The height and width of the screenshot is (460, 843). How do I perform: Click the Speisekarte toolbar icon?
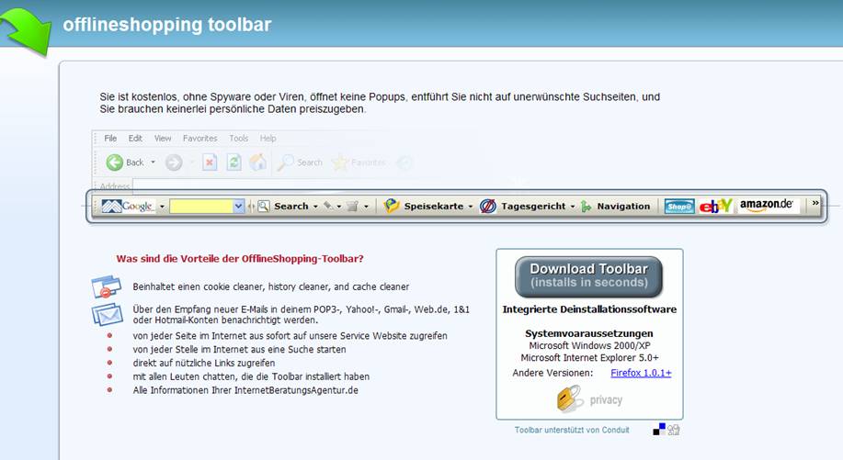point(392,206)
